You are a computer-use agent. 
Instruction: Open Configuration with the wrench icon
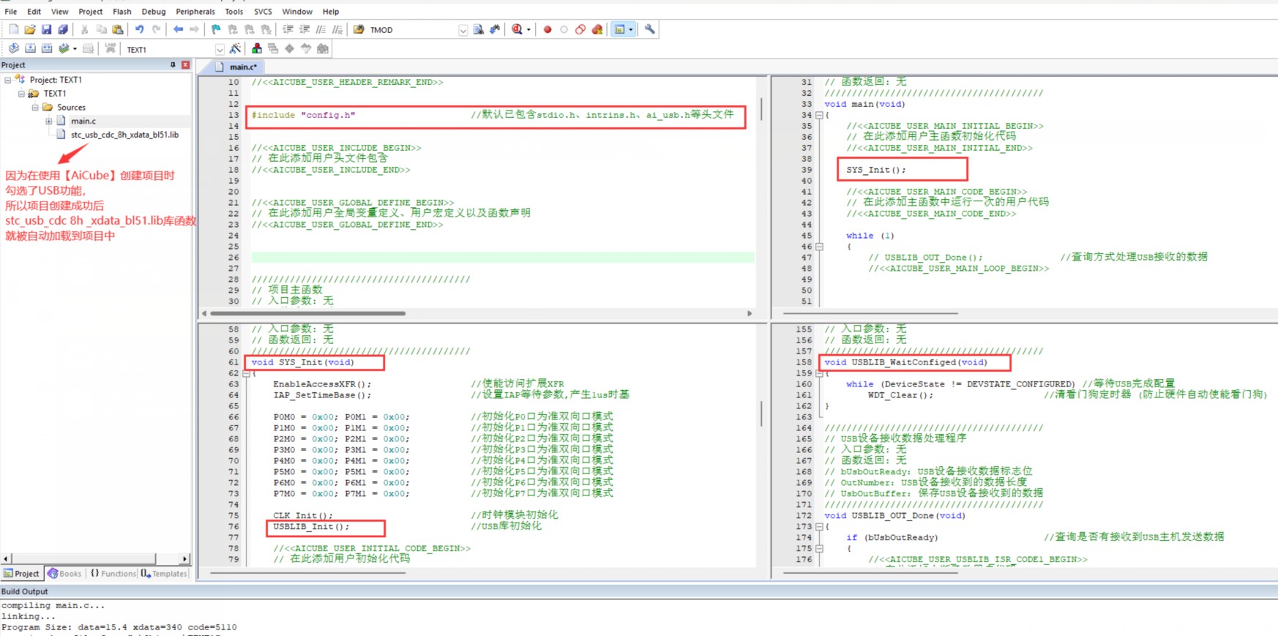click(x=649, y=29)
